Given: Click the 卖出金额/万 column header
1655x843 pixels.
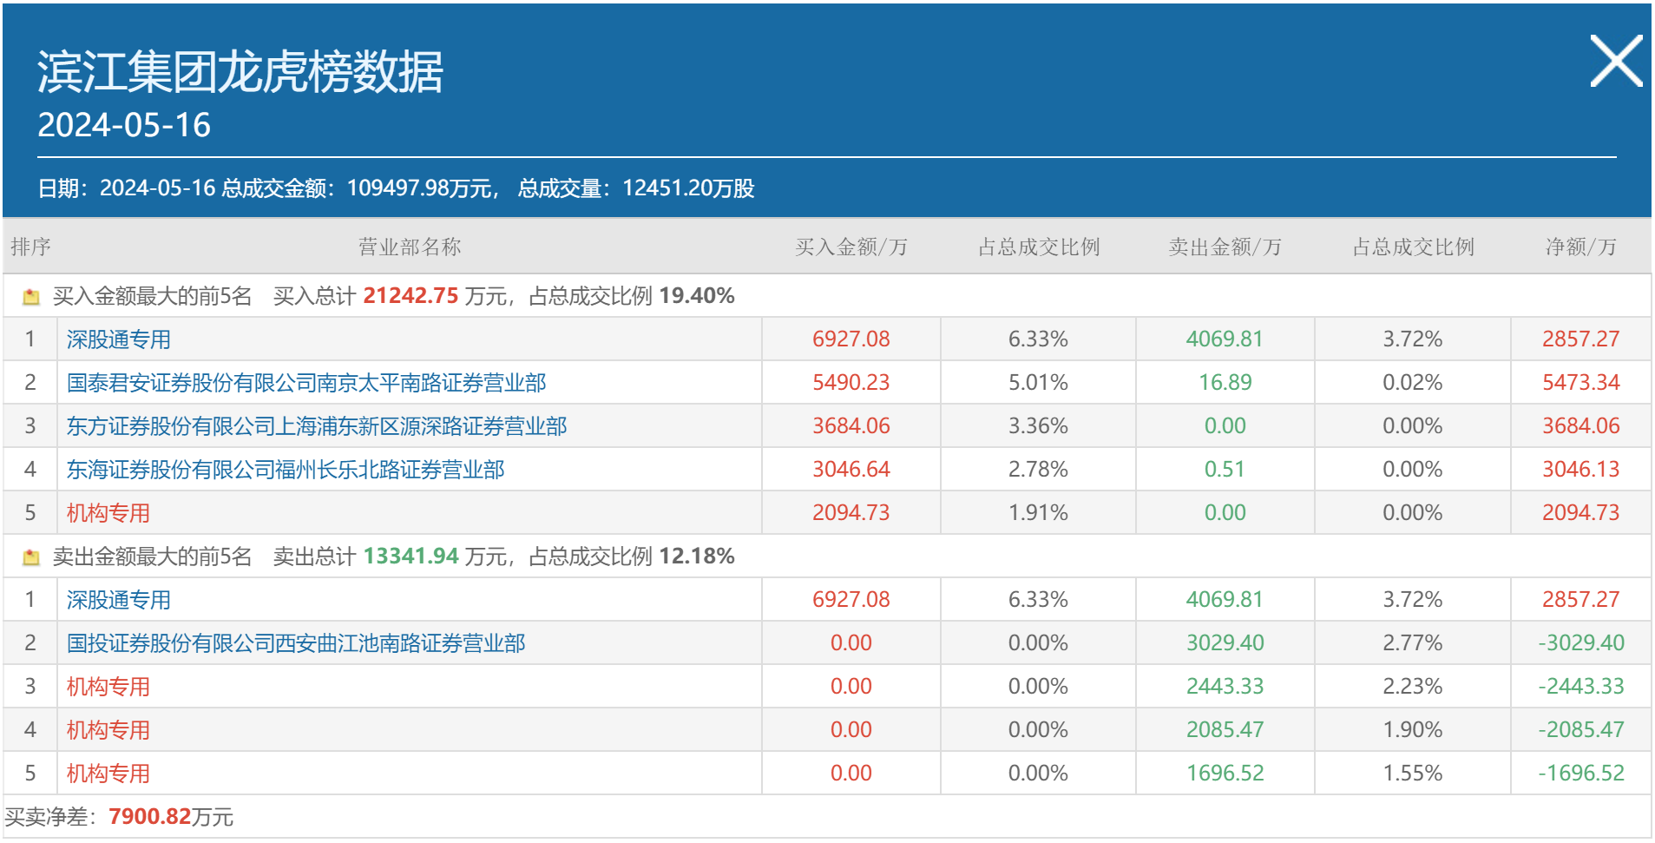Looking at the screenshot, I should (x=1225, y=247).
